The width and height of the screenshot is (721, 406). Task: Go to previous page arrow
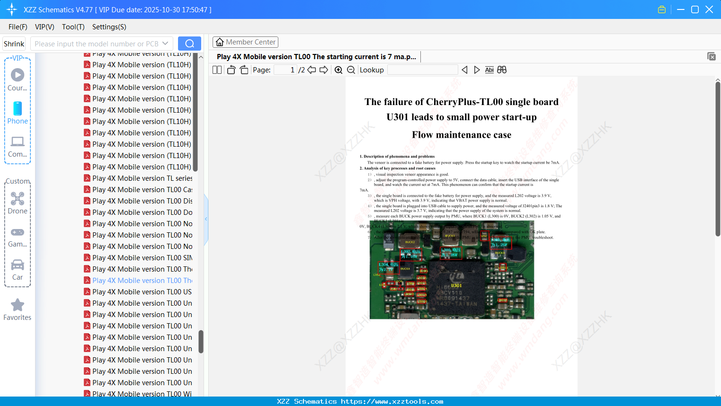point(312,70)
